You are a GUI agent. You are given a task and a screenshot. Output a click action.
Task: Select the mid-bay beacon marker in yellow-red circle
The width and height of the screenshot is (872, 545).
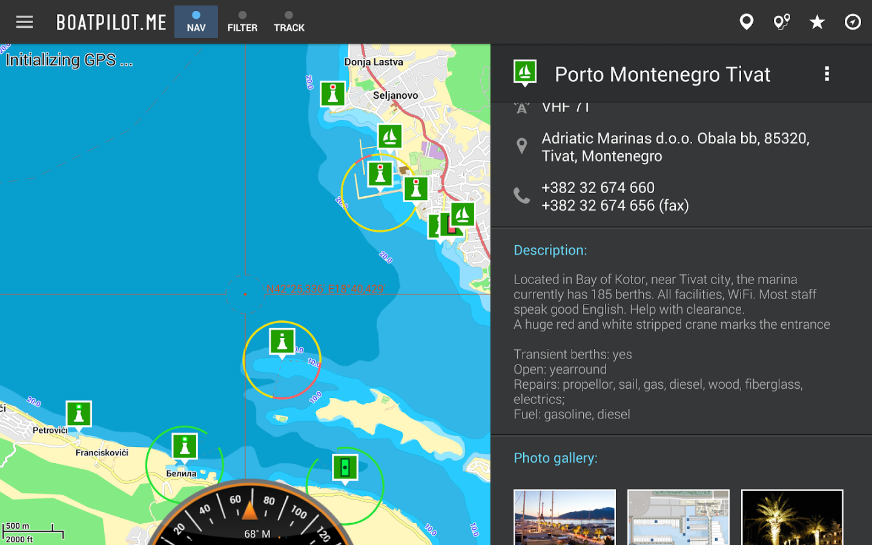[x=282, y=342]
